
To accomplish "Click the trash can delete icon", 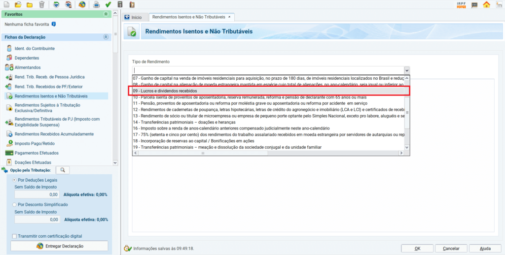I will [x=41, y=4].
